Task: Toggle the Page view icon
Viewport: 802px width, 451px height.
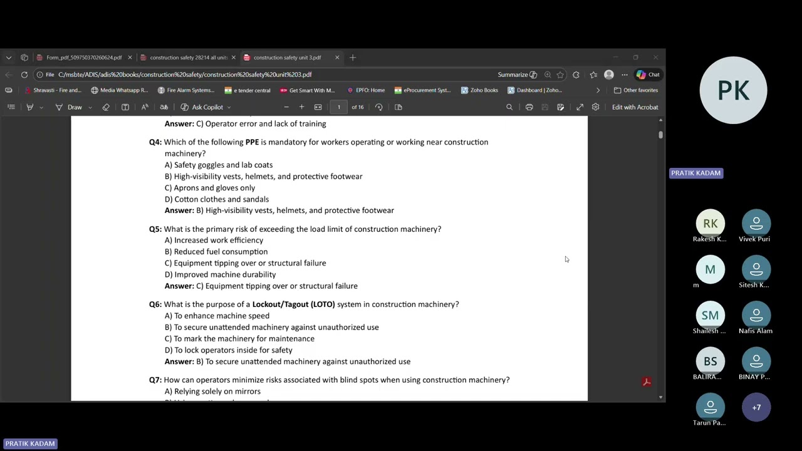Action: tap(398, 107)
